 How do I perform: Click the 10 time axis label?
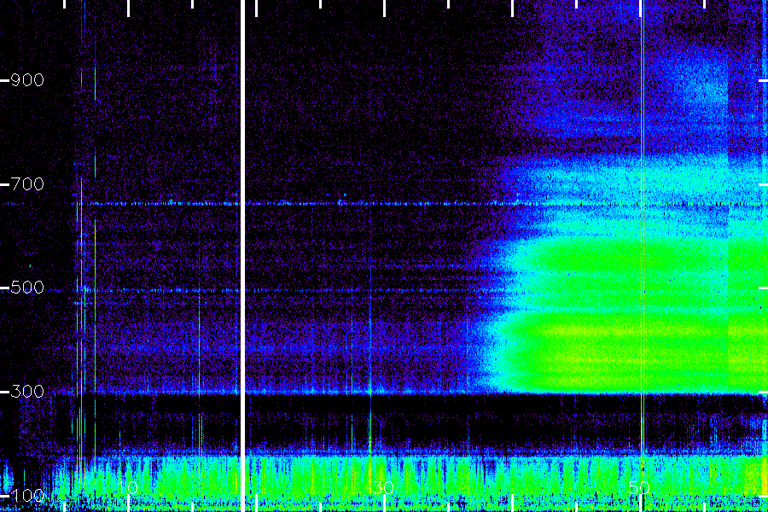[128, 487]
